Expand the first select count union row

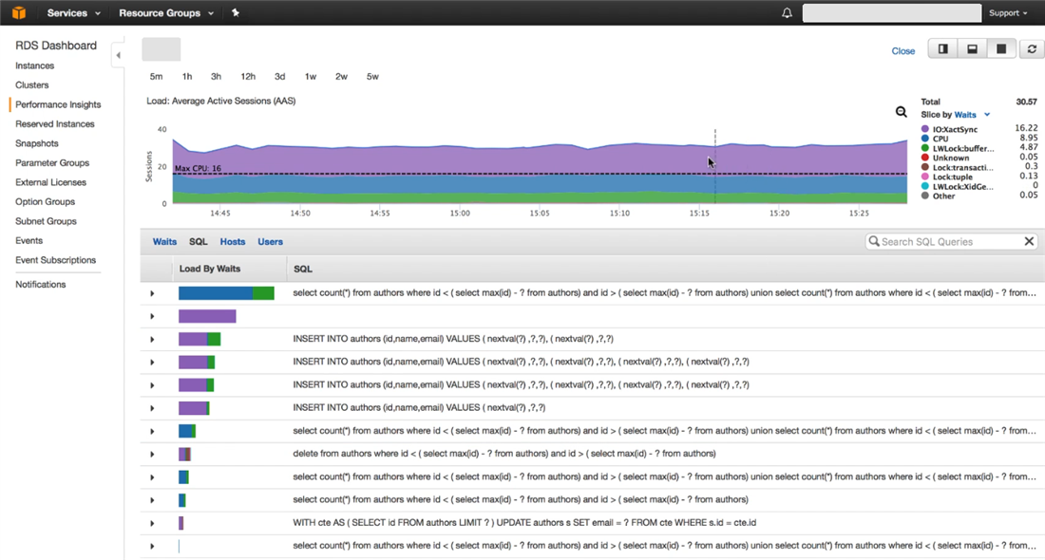point(152,293)
